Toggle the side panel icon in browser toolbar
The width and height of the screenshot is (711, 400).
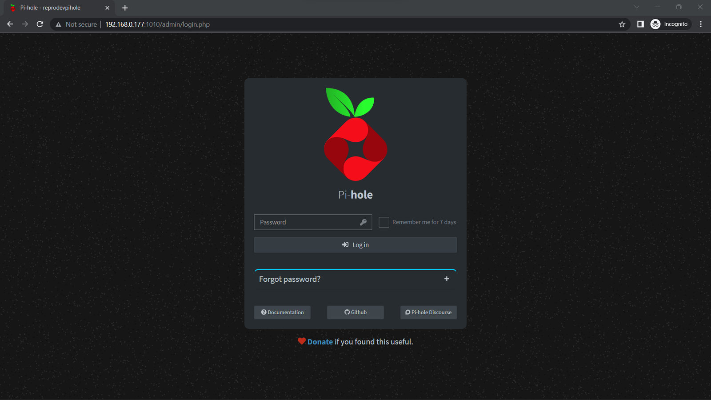pos(640,24)
